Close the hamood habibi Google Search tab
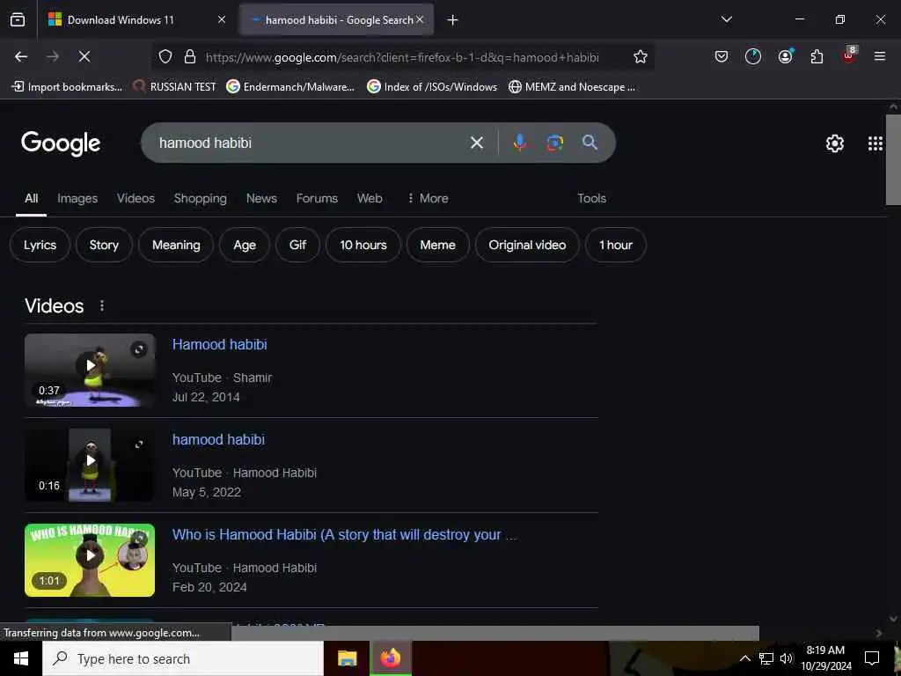Screen dimensions: 901x676 [x=420, y=19]
